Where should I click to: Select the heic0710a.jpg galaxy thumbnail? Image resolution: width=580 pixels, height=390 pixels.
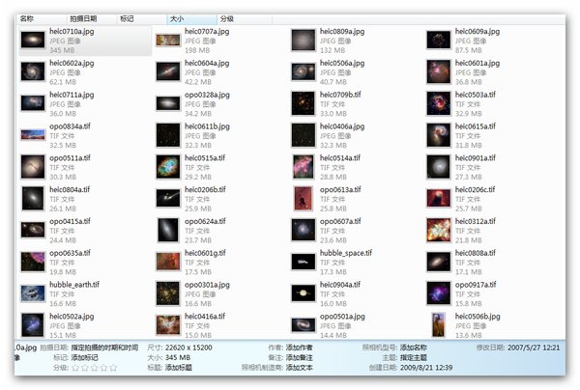[33, 40]
